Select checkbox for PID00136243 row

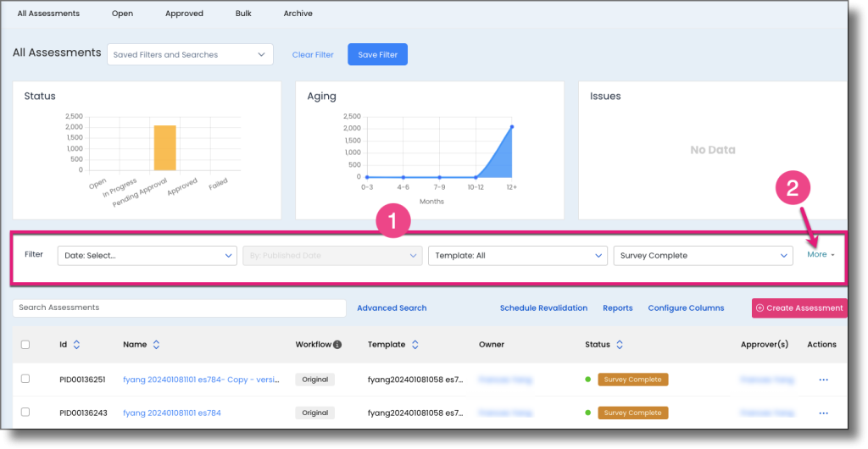(x=25, y=412)
